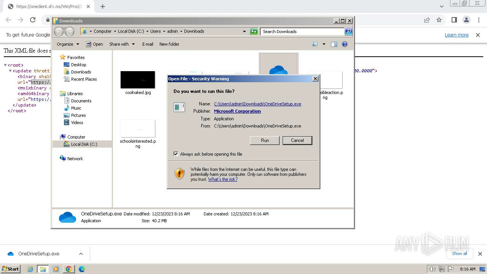Bookmark this page with star icon
487x274 pixels.
(x=439, y=20)
